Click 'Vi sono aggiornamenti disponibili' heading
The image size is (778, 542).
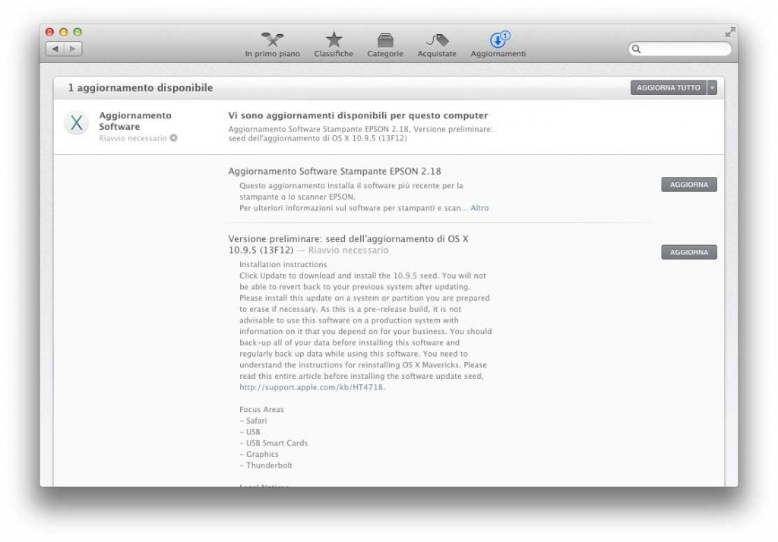coord(359,115)
